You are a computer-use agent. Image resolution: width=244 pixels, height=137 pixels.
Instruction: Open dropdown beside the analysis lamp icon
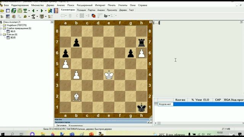[x=37, y=16]
